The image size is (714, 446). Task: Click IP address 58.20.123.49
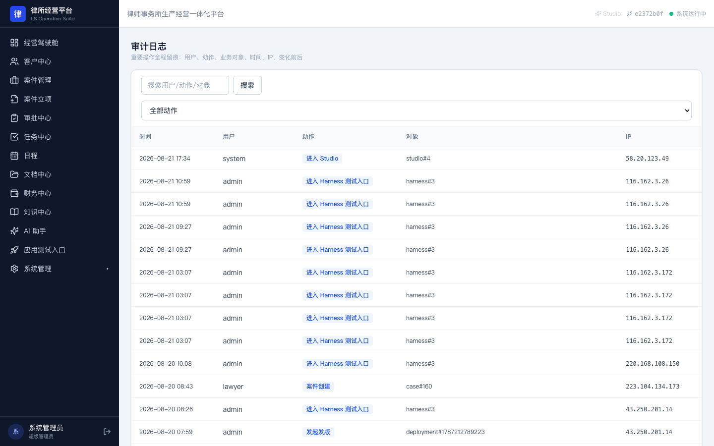pyautogui.click(x=647, y=159)
